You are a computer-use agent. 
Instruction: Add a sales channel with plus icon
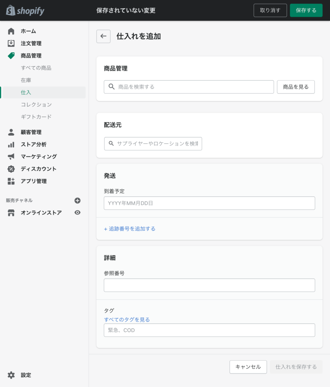[x=77, y=200]
